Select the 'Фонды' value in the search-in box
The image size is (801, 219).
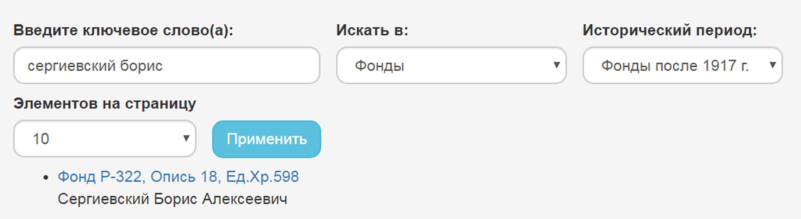click(x=379, y=66)
